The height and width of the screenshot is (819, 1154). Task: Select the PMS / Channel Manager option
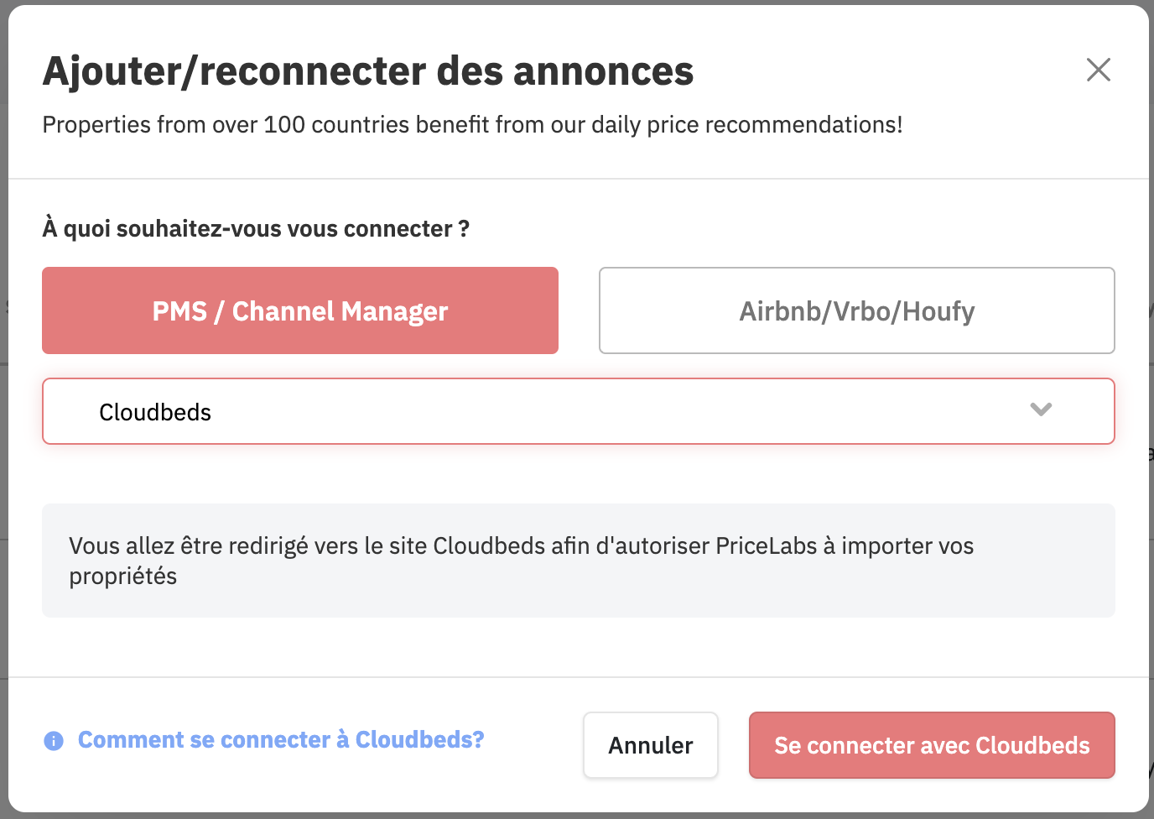point(300,310)
